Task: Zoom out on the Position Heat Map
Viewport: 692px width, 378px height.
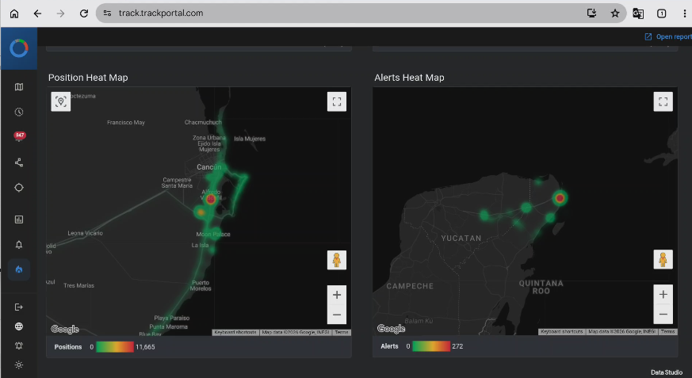Action: [x=337, y=315]
